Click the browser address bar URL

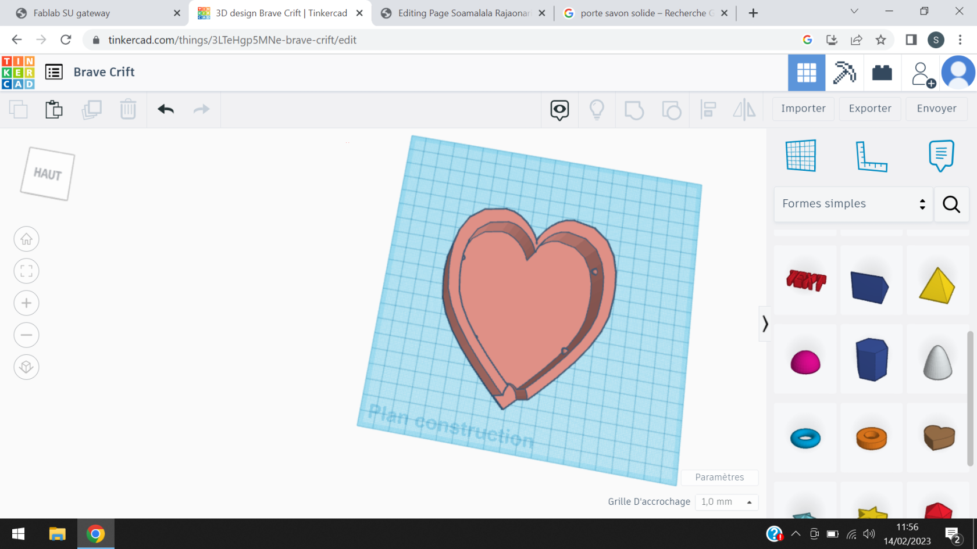click(x=232, y=40)
